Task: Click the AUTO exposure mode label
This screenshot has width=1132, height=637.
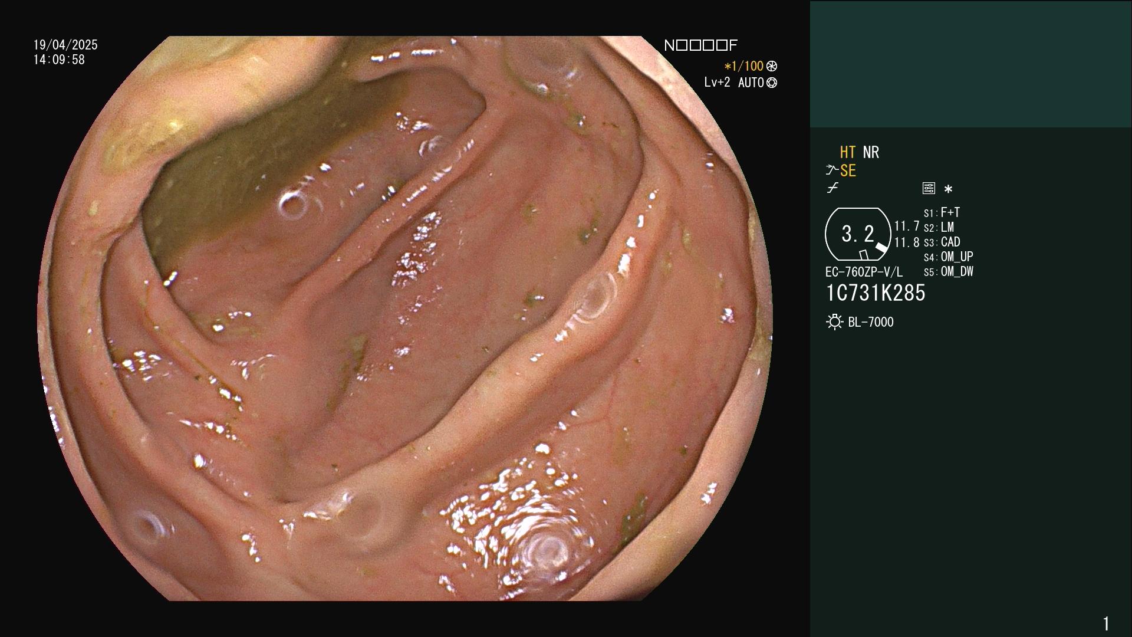Action: [751, 83]
